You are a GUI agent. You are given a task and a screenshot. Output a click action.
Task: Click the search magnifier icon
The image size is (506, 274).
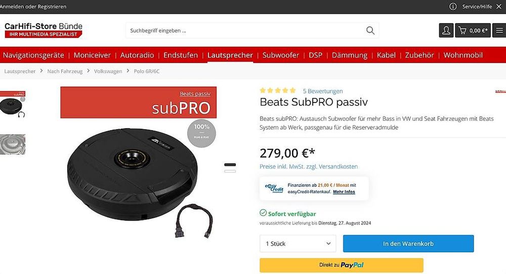pos(370,31)
